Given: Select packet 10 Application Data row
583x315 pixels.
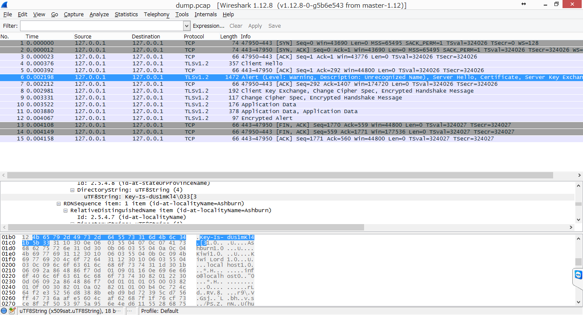Looking at the screenshot, I should pyautogui.click(x=291, y=105).
